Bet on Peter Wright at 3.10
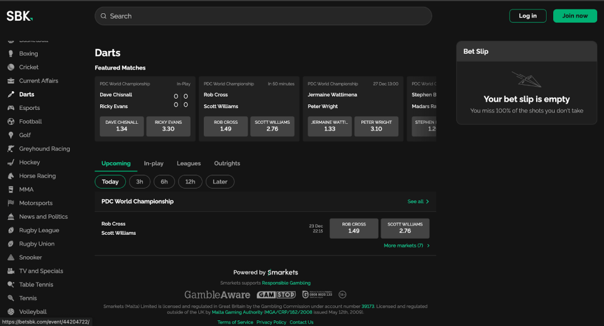 point(376,126)
